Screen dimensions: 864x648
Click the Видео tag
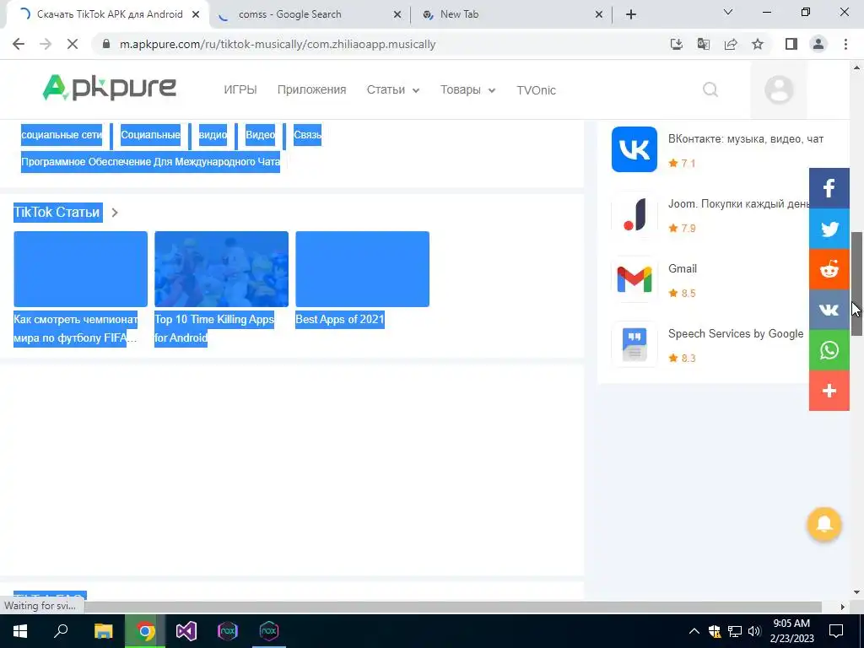(260, 134)
